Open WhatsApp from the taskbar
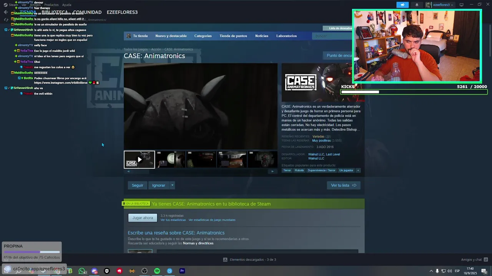 (82, 271)
